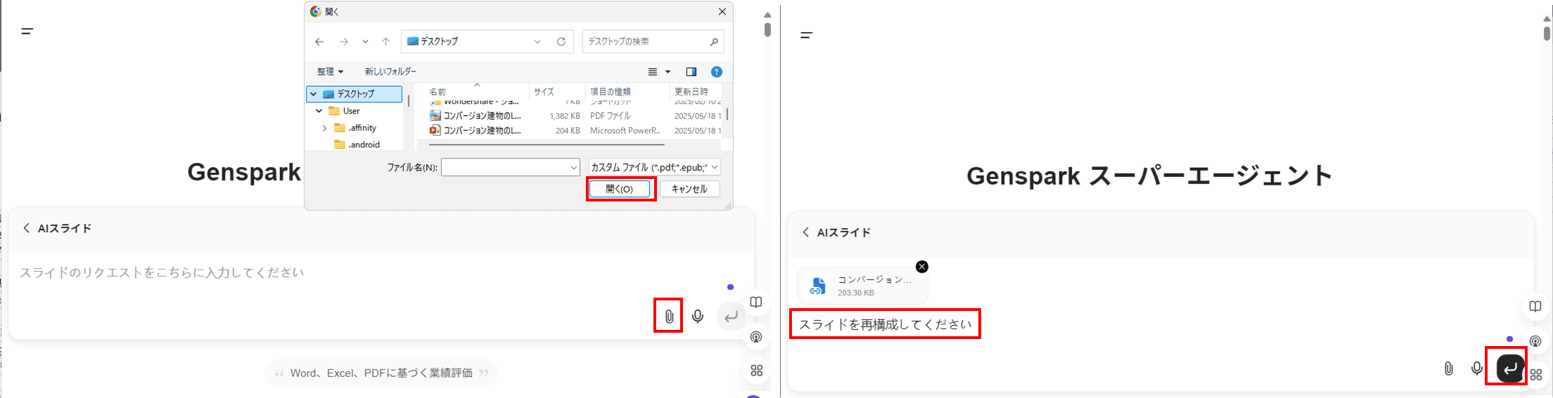Click the gray send arrow button
Viewport: 1553px width, 398px height.
coord(731,317)
